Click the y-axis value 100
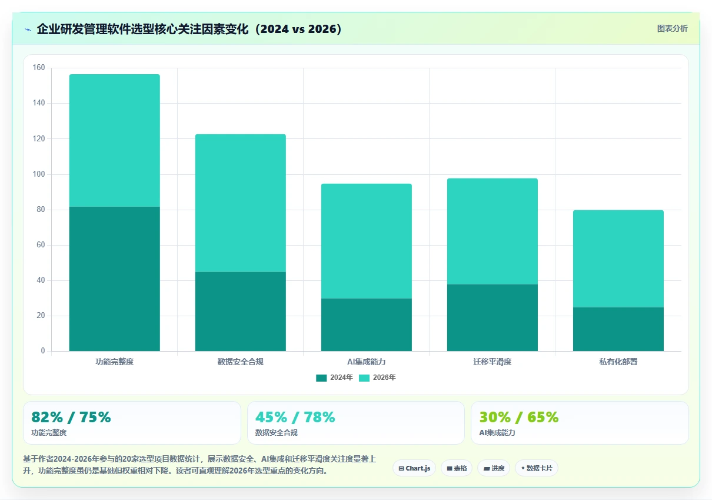 click(39, 174)
